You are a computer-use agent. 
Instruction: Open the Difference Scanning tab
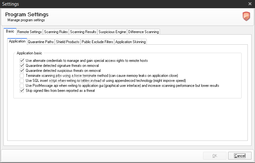tap(143, 32)
